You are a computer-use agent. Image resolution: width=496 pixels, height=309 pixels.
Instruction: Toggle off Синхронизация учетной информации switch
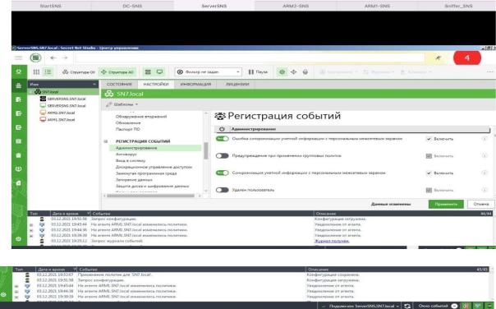(222, 173)
